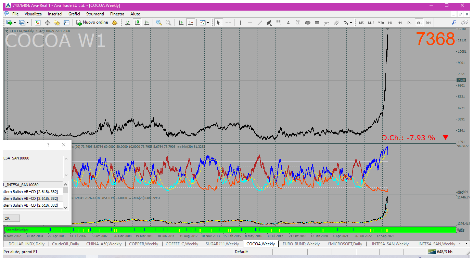Zoom in on the chart
The width and height of the screenshot is (473, 258).
pos(159,23)
